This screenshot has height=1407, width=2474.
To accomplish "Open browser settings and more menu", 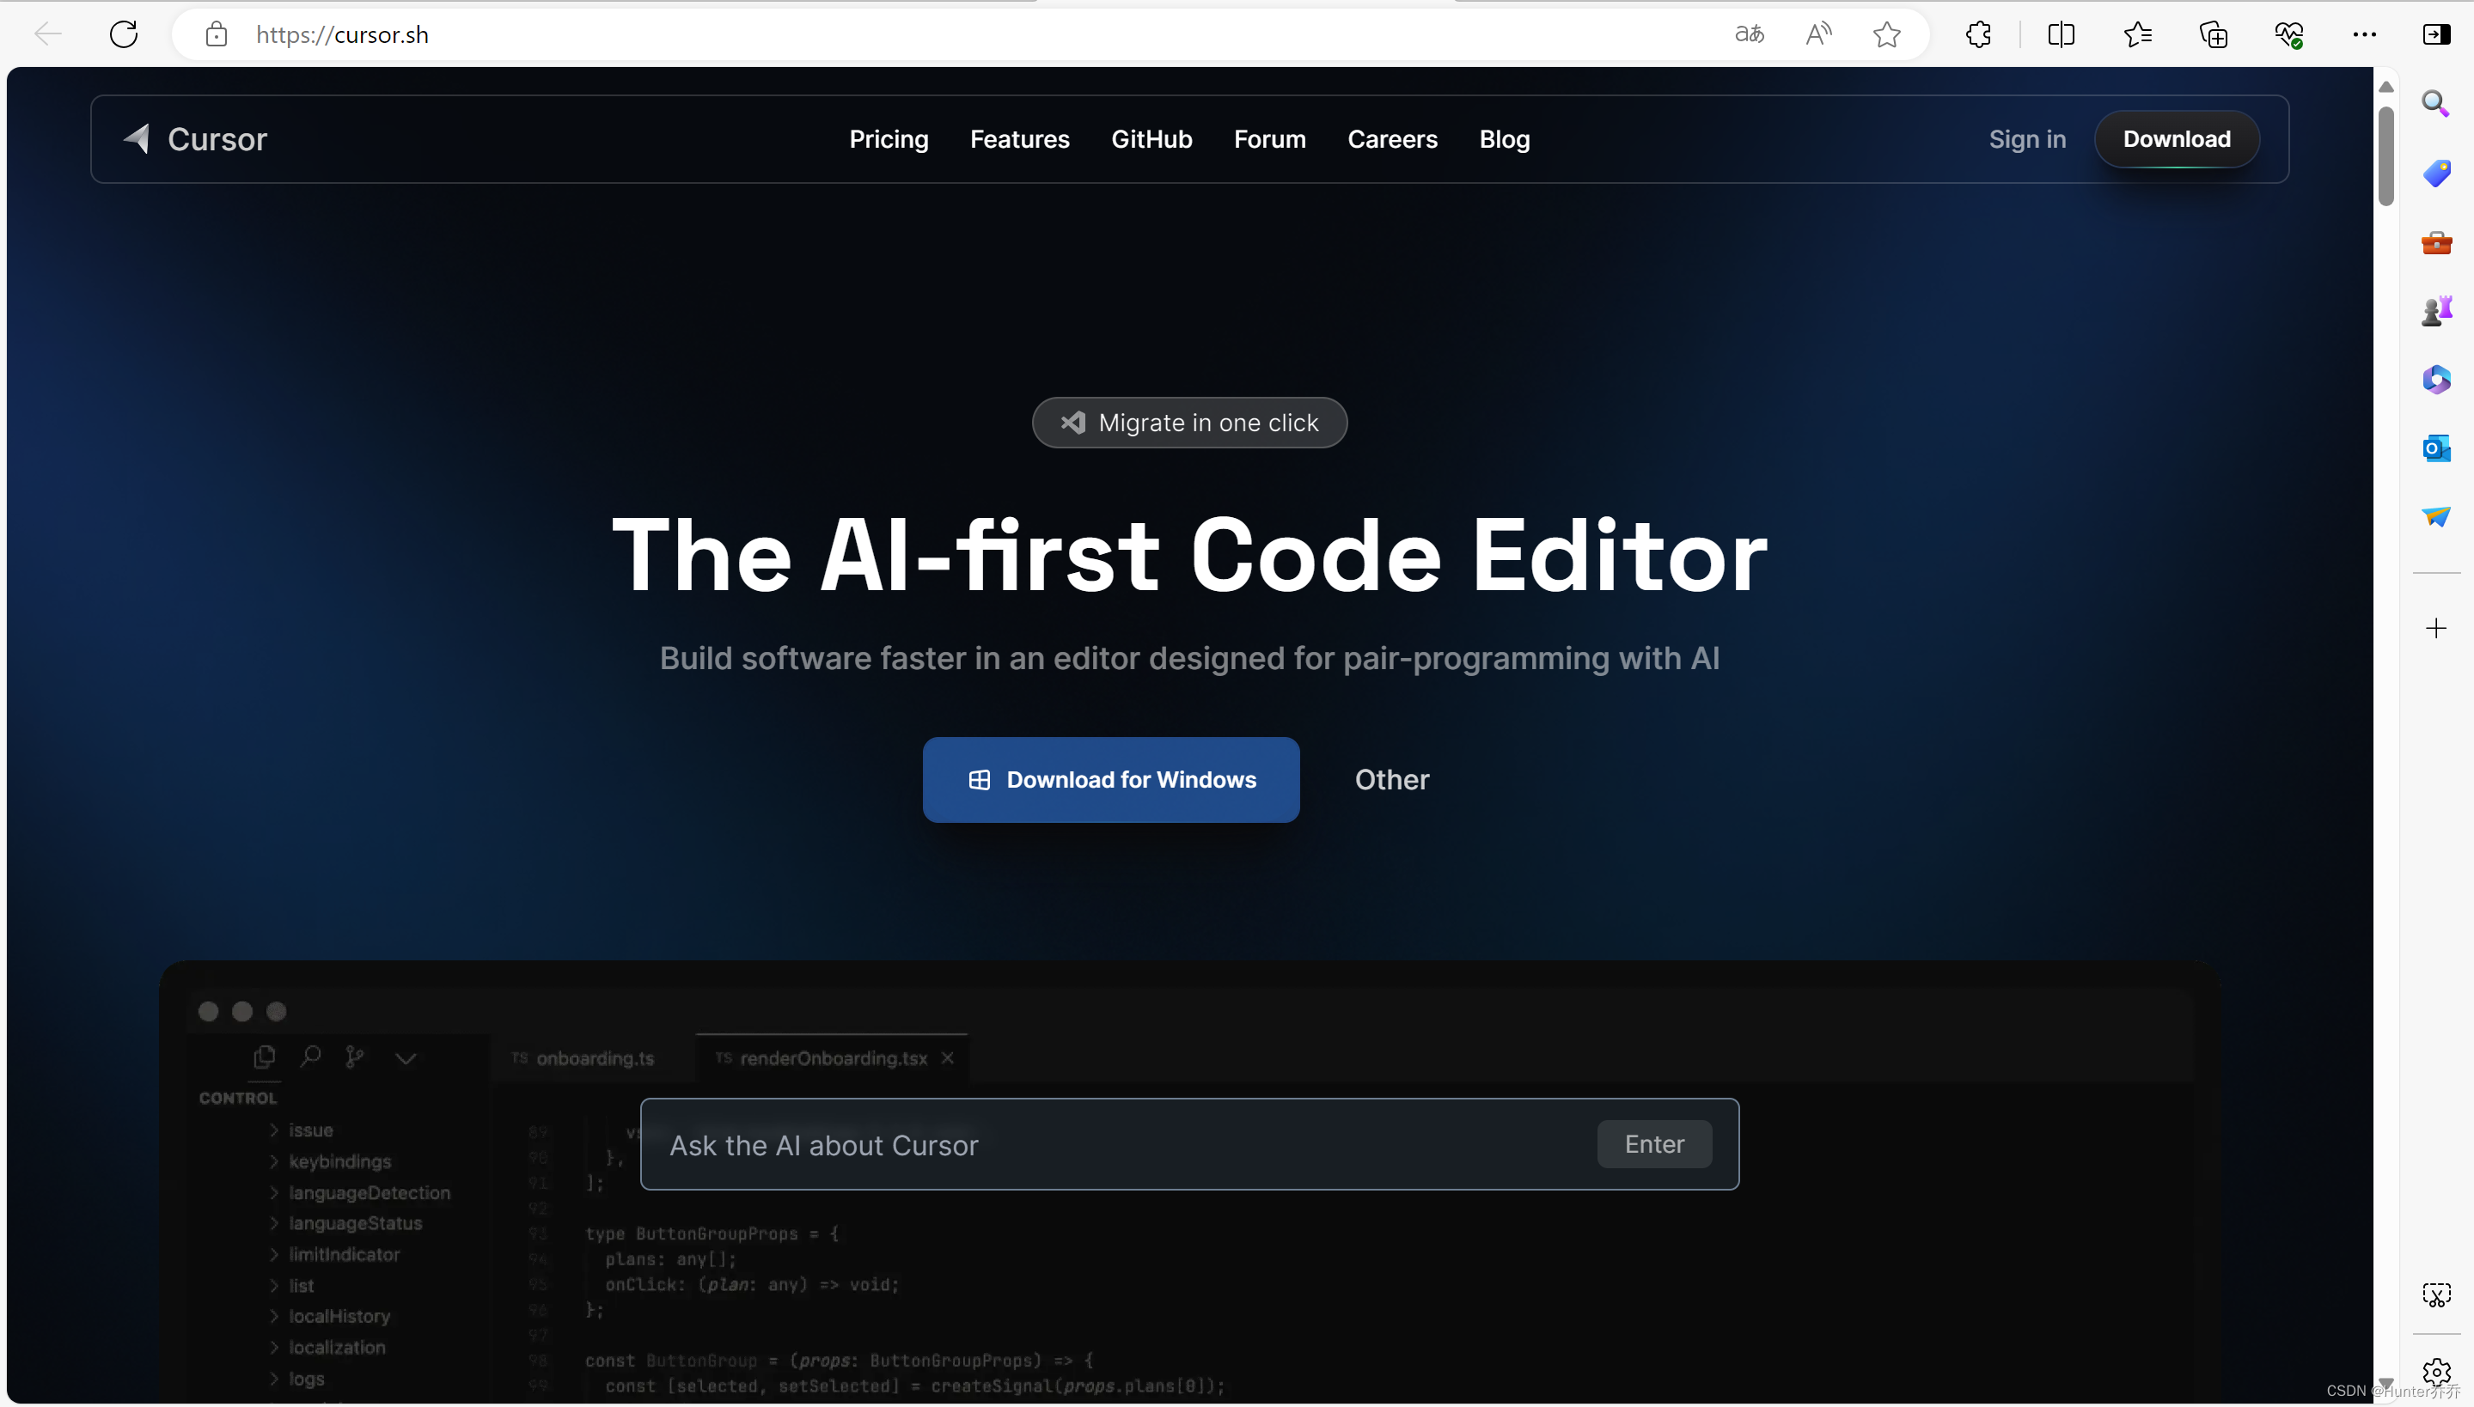I will [2364, 34].
